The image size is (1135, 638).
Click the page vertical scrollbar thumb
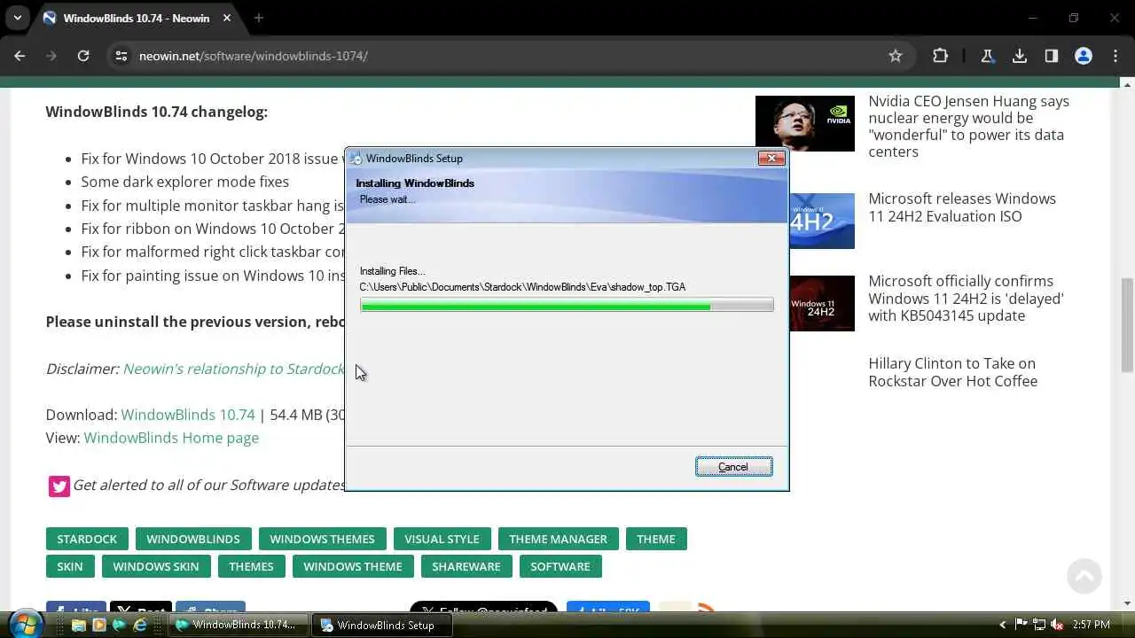pyautogui.click(x=1127, y=325)
